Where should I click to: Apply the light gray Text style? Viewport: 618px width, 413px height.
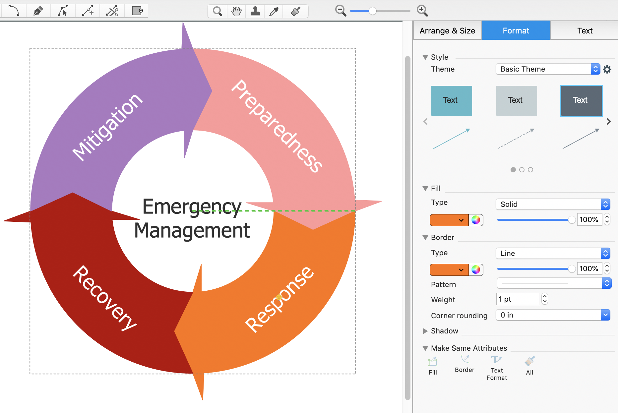point(517,101)
